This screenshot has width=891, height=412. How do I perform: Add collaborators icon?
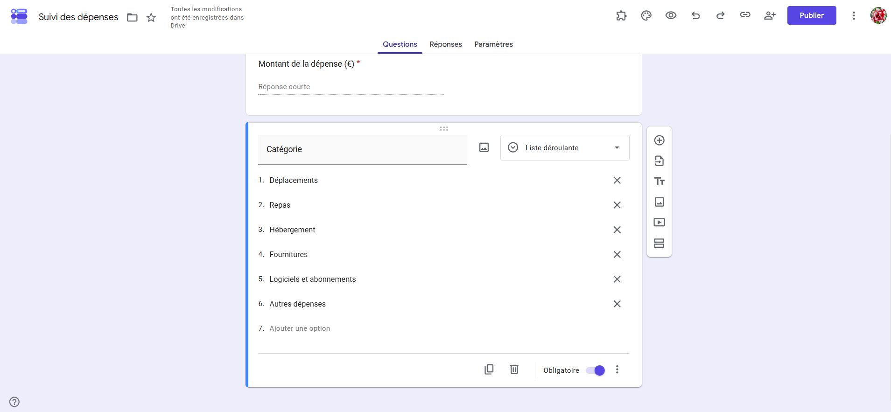[x=770, y=15]
